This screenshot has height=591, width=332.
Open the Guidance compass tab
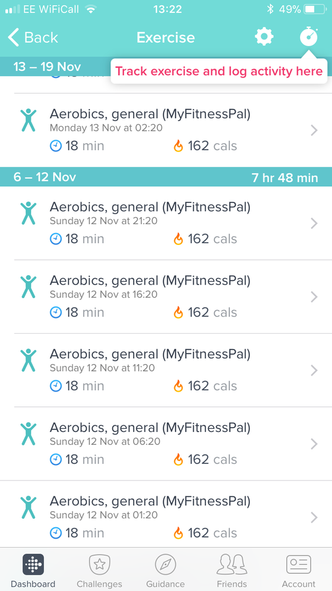[x=165, y=570]
